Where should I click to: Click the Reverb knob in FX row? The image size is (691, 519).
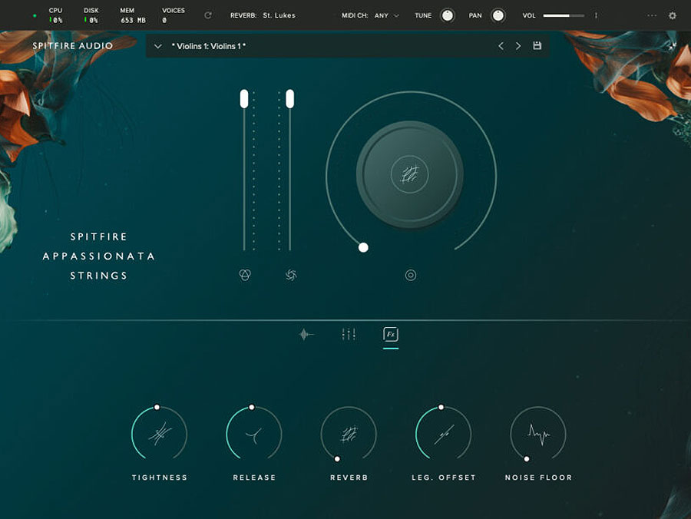click(349, 434)
